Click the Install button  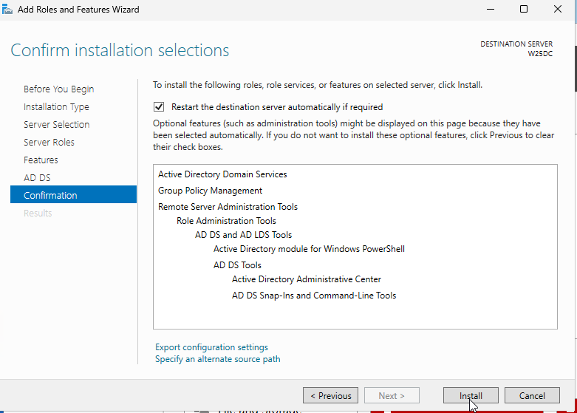(x=471, y=396)
